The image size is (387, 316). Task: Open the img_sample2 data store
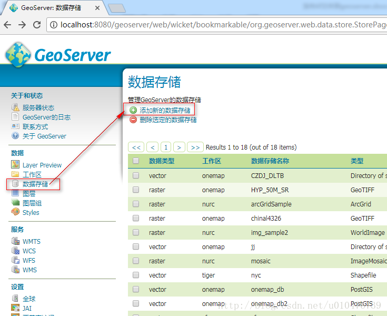pyautogui.click(x=269, y=233)
